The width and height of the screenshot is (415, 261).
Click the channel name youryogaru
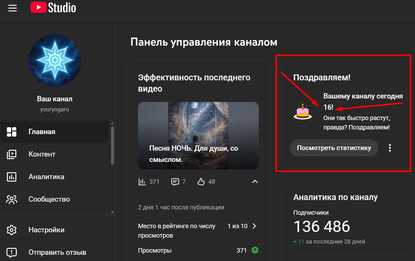pos(55,109)
